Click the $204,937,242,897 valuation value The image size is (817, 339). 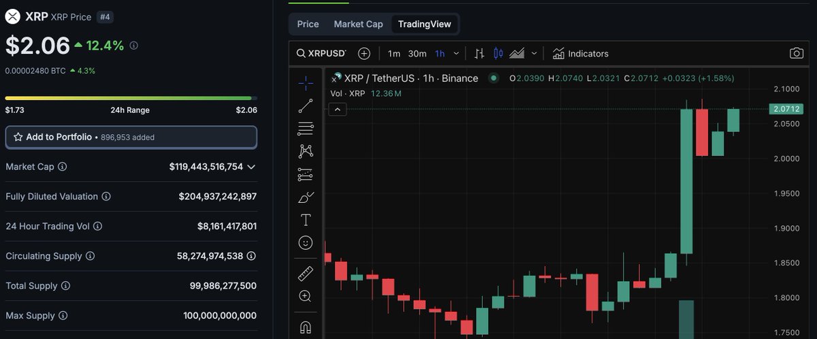218,197
